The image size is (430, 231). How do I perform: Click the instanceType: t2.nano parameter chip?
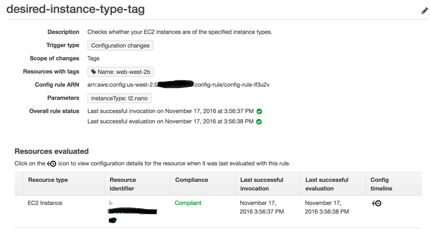tap(119, 98)
